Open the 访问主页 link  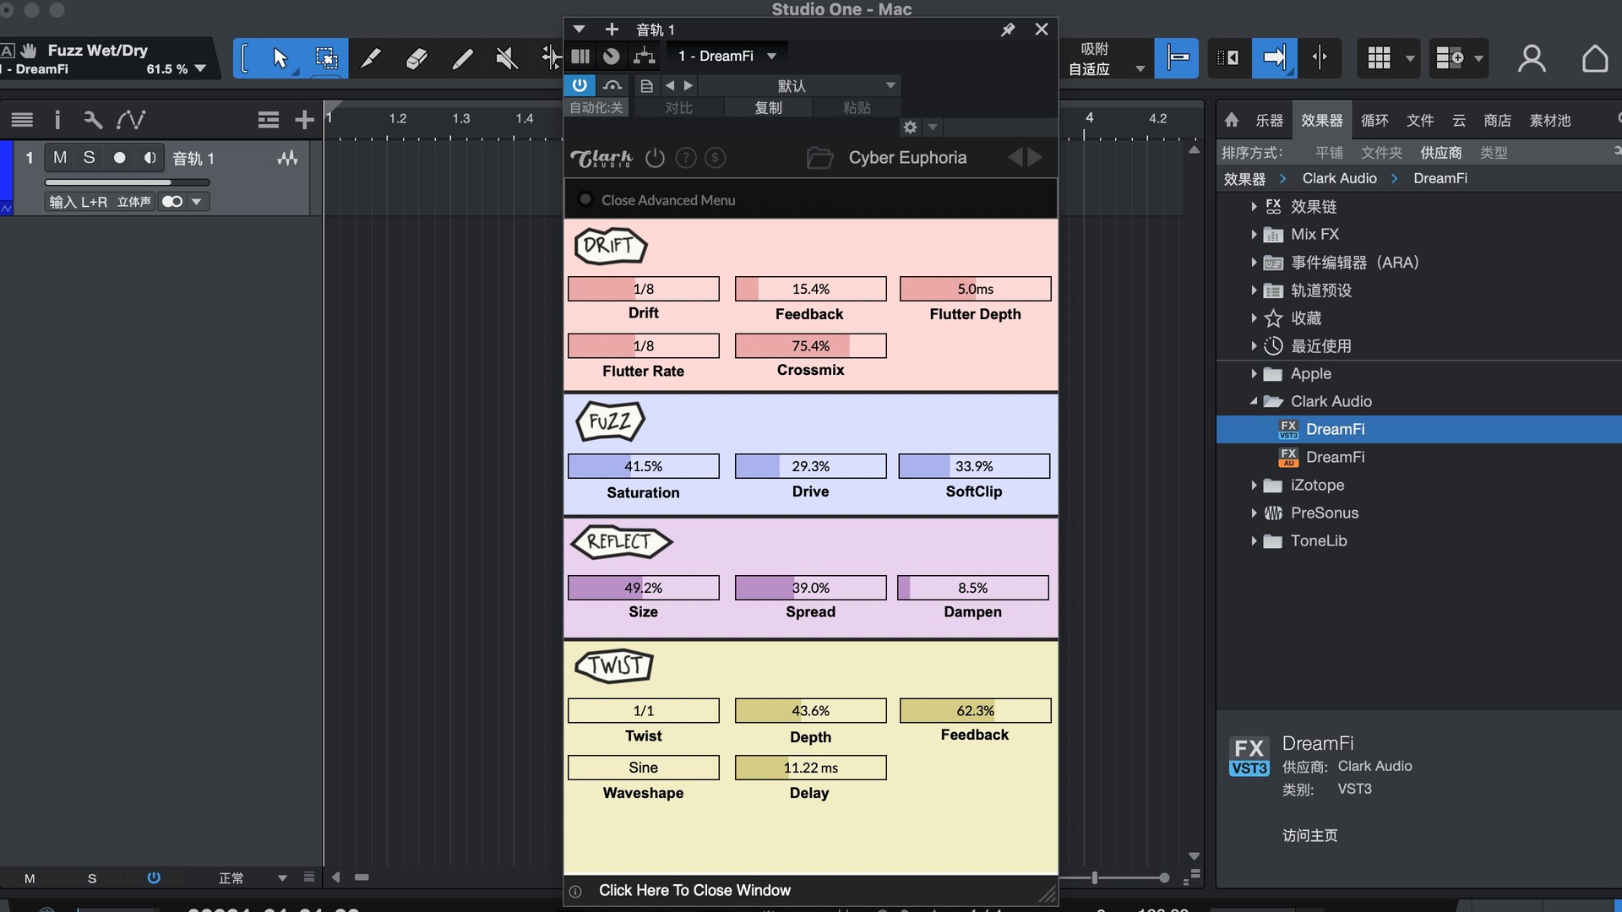tap(1309, 836)
